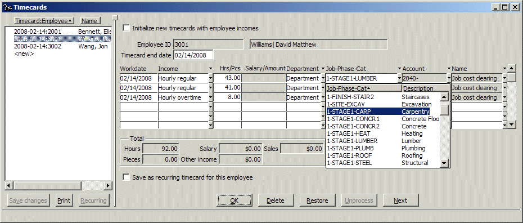Open Department dropdown in Hourly overtime row
523x223 pixels.
click(x=323, y=97)
